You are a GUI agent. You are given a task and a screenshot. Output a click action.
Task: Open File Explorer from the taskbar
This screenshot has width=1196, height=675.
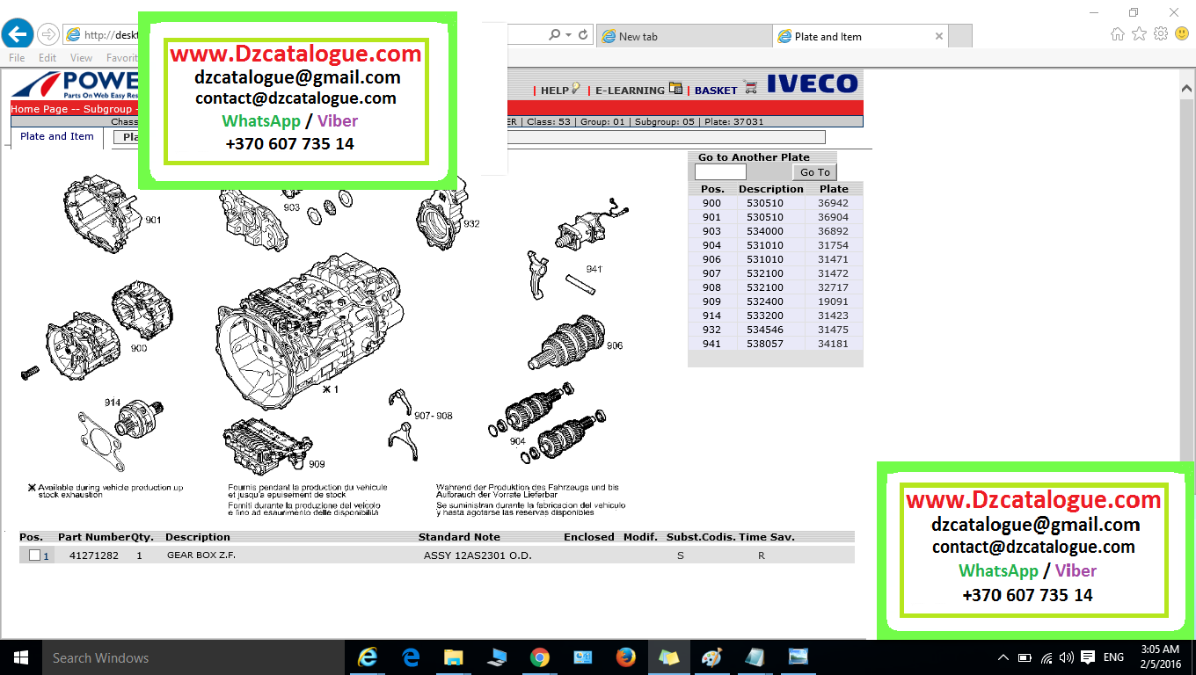tap(453, 657)
